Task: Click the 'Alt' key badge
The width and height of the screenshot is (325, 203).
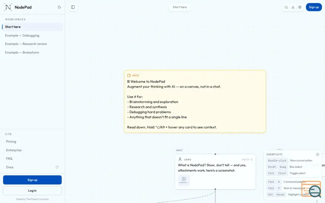Action: 270,194
